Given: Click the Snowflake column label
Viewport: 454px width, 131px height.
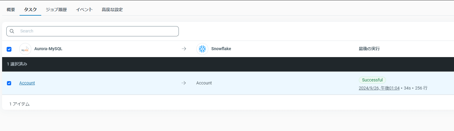Looking at the screenshot, I should click(x=221, y=49).
